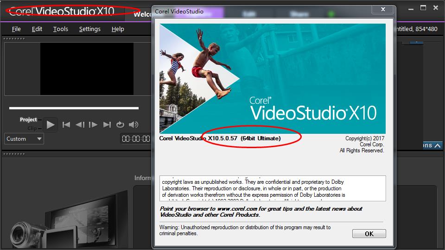The width and height of the screenshot is (445, 250).
Task: Close the VideoStudio main window
Action: pyautogui.click(x=436, y=8)
